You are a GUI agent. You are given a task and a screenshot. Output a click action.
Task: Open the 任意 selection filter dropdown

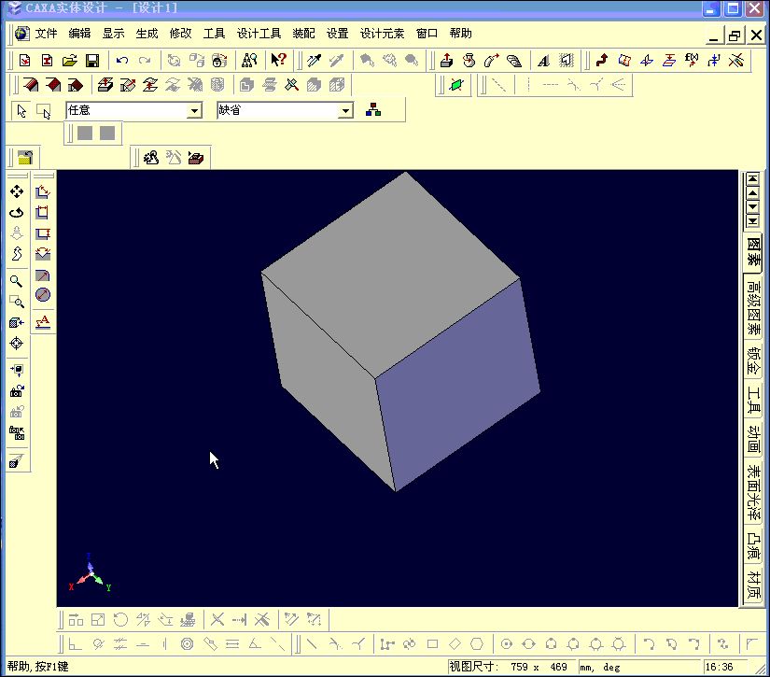click(194, 110)
